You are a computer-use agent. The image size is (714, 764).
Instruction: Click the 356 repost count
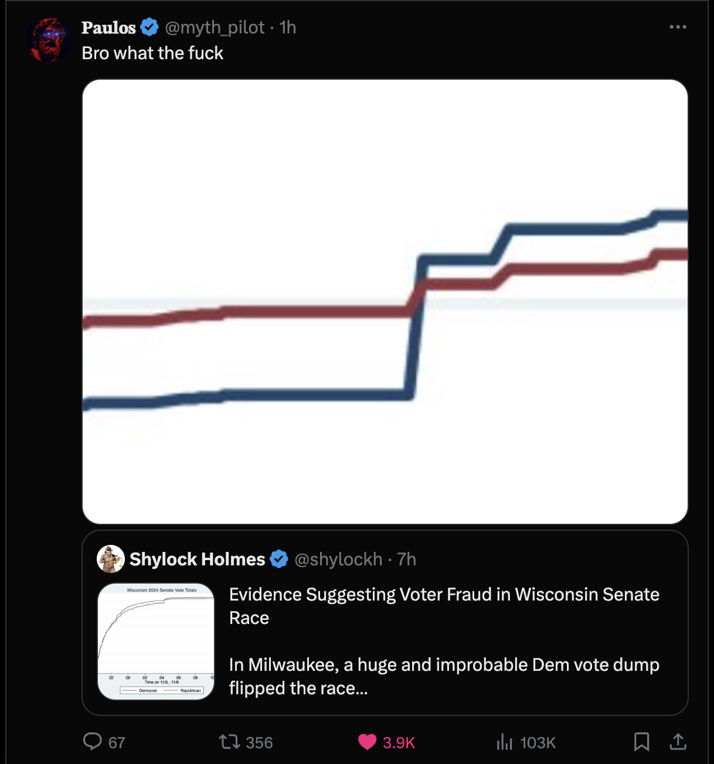[259, 743]
